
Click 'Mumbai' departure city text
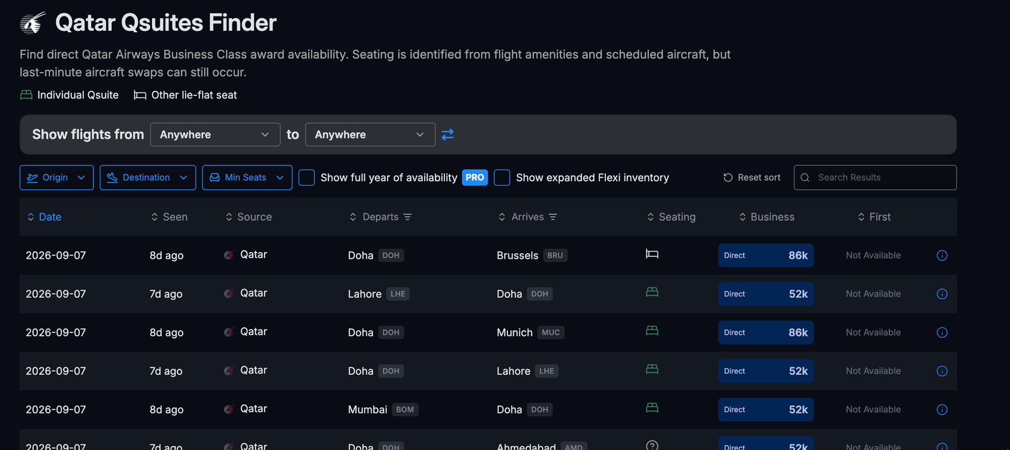click(367, 410)
